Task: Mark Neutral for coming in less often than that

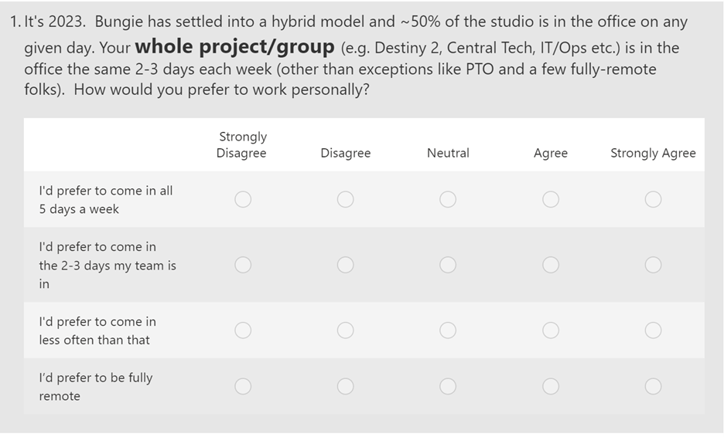Action: [x=448, y=330]
